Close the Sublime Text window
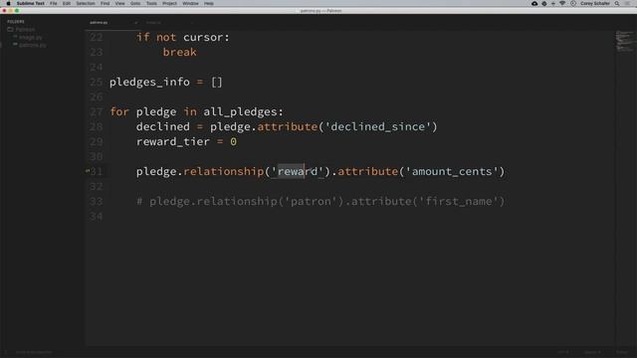Viewport: 637px width, 358px height. [x=4, y=11]
